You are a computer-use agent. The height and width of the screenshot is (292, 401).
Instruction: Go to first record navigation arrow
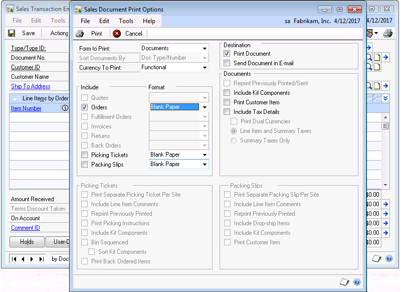14,259
